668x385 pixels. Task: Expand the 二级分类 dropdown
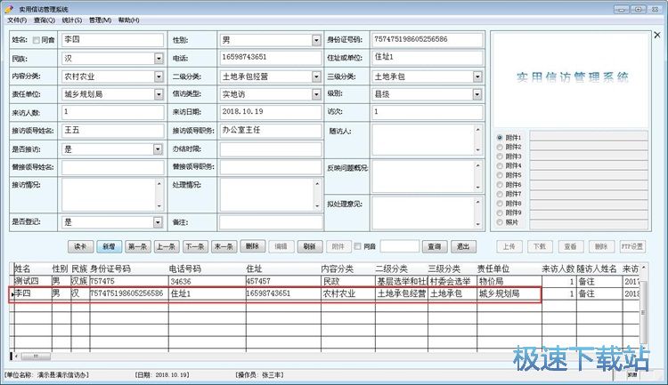316,76
